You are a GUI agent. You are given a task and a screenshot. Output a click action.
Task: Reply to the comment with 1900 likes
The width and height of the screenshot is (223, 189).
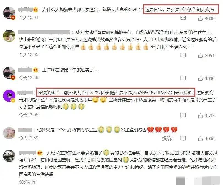pos(183,78)
